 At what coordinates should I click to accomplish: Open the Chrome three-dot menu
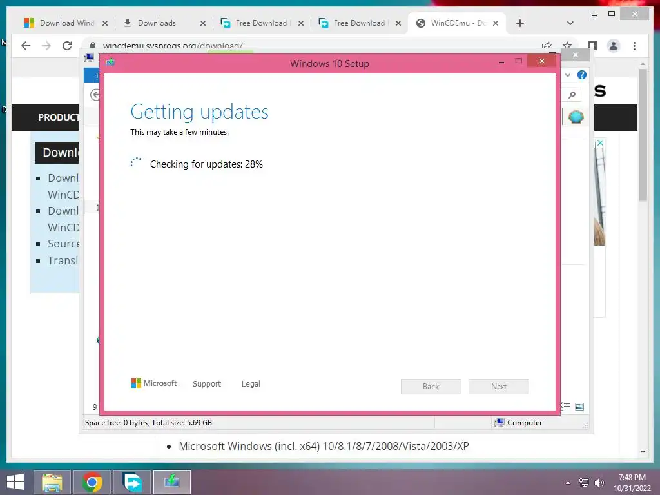click(x=634, y=46)
